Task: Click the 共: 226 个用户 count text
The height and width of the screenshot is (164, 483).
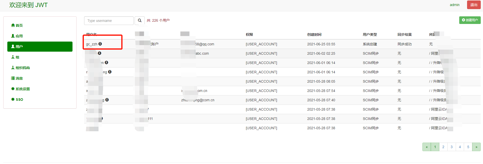Action: [158, 20]
